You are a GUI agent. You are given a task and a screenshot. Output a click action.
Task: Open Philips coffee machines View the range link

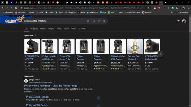click(51, 86)
